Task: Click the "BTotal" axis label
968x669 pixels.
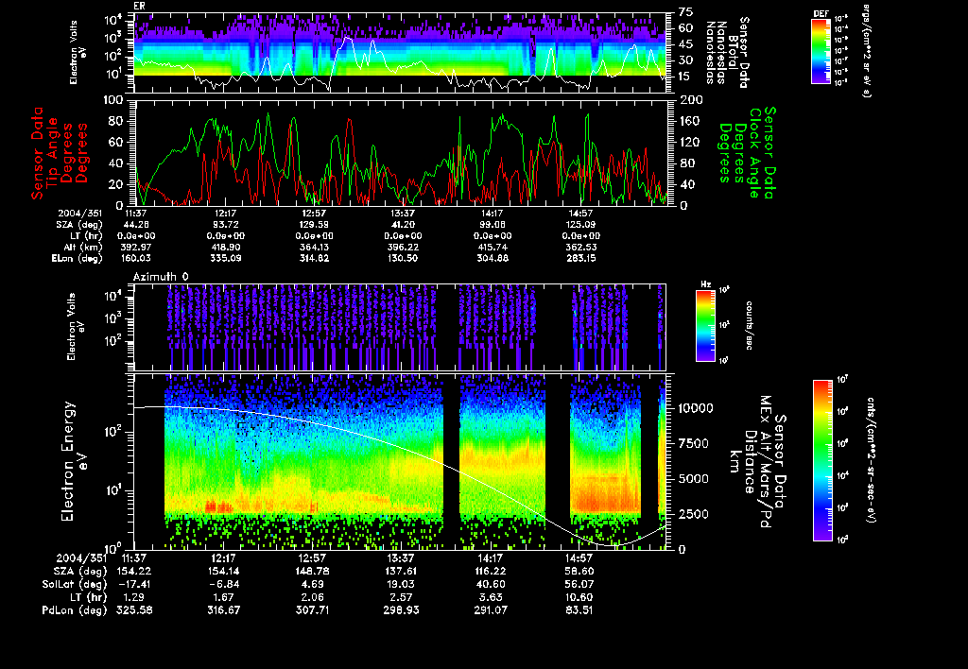Action: click(x=733, y=52)
